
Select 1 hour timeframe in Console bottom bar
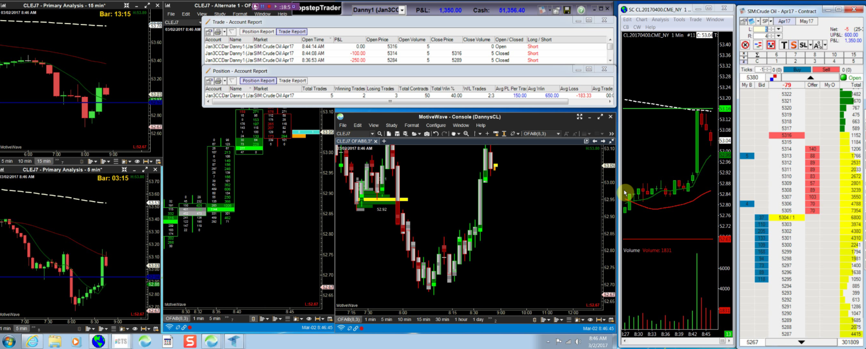461,320
